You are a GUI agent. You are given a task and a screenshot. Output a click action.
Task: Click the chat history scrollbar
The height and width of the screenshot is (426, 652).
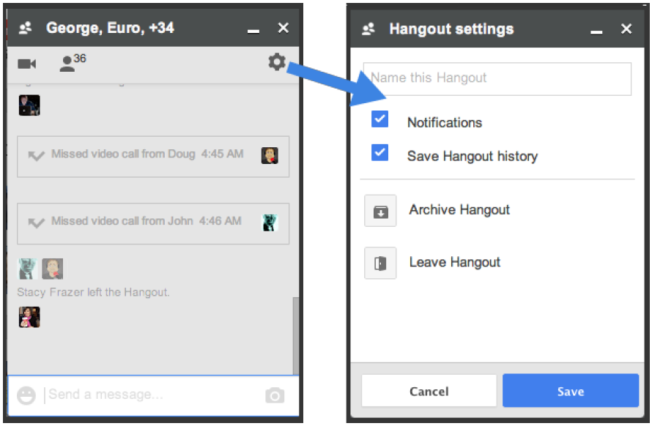click(296, 335)
